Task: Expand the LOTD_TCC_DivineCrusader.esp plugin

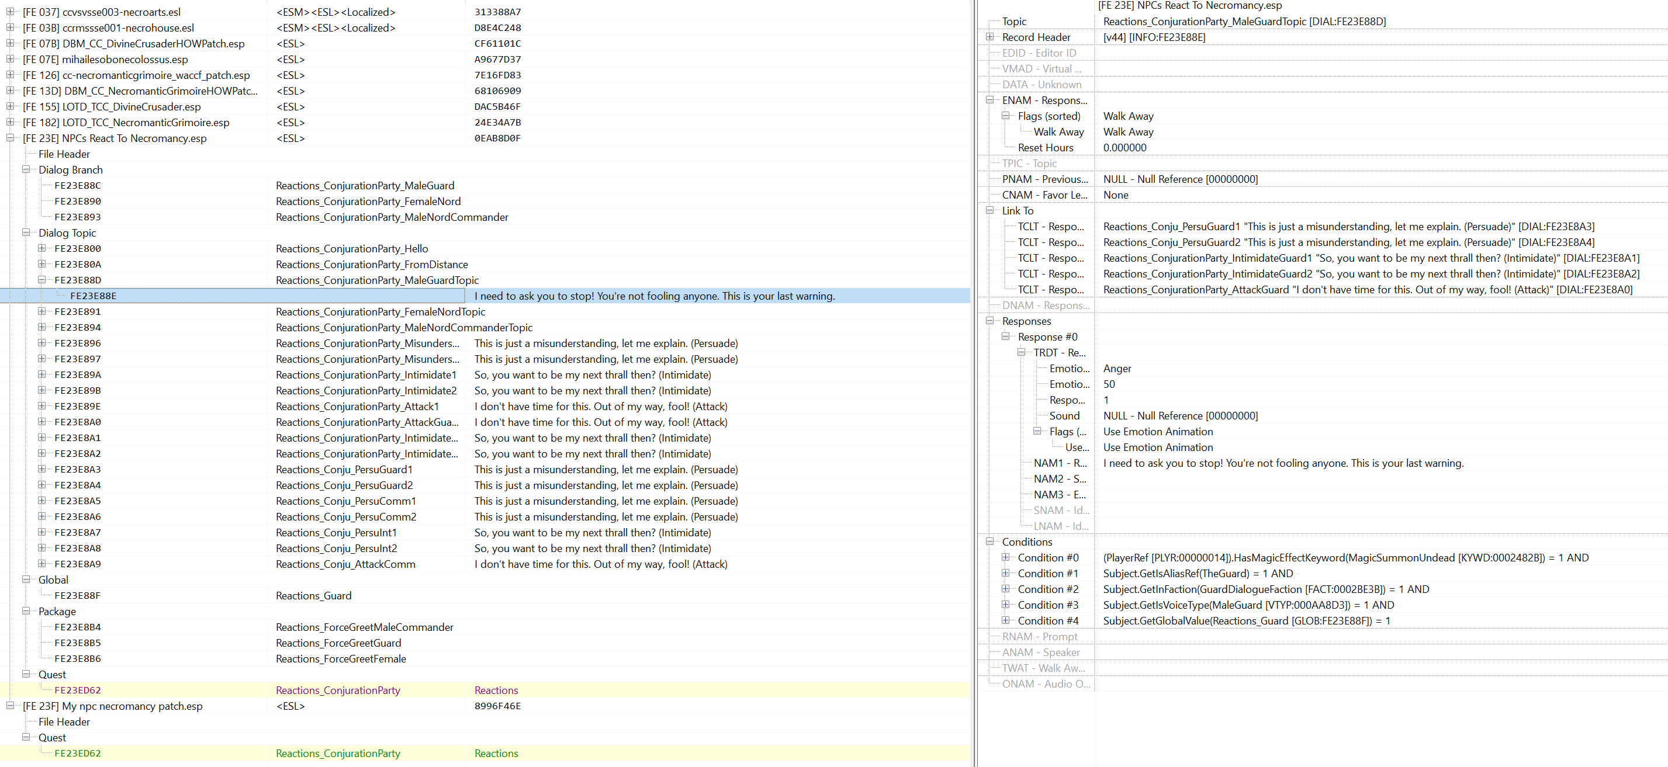Action: pos(10,106)
